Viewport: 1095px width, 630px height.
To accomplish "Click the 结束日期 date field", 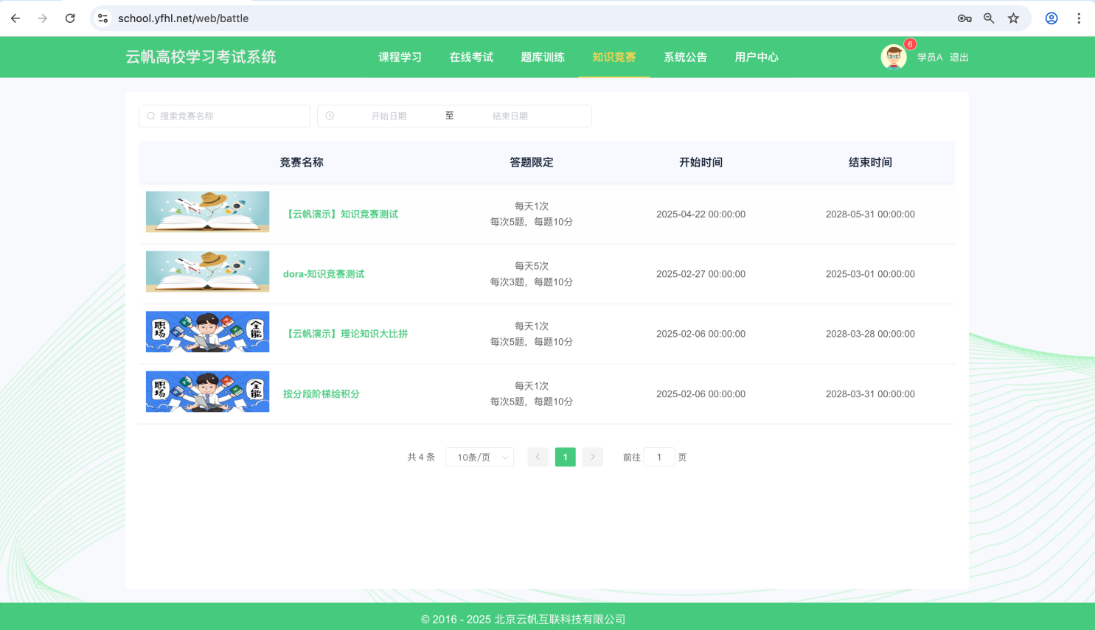I will coord(510,116).
